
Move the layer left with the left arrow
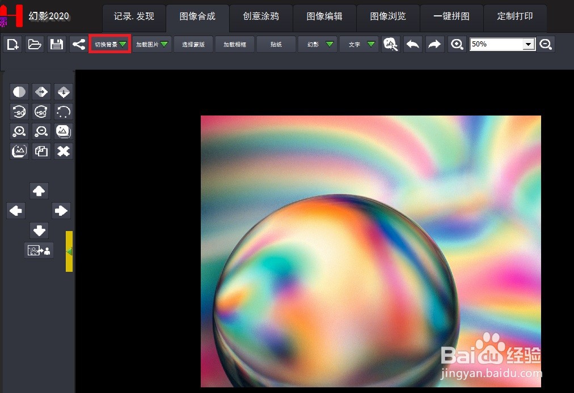coord(16,211)
